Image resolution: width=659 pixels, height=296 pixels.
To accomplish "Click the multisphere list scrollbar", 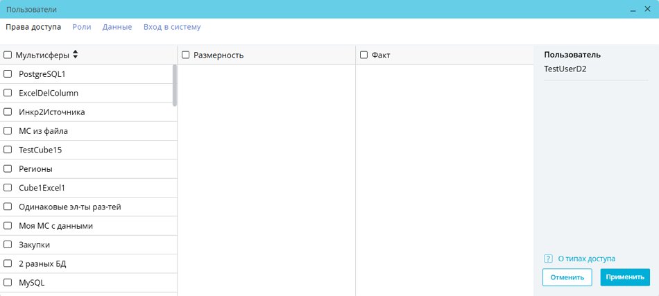I will 175,85.
